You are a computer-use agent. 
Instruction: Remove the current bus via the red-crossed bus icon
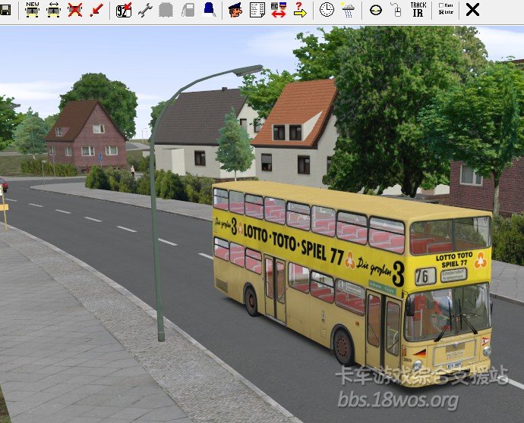[x=75, y=9]
